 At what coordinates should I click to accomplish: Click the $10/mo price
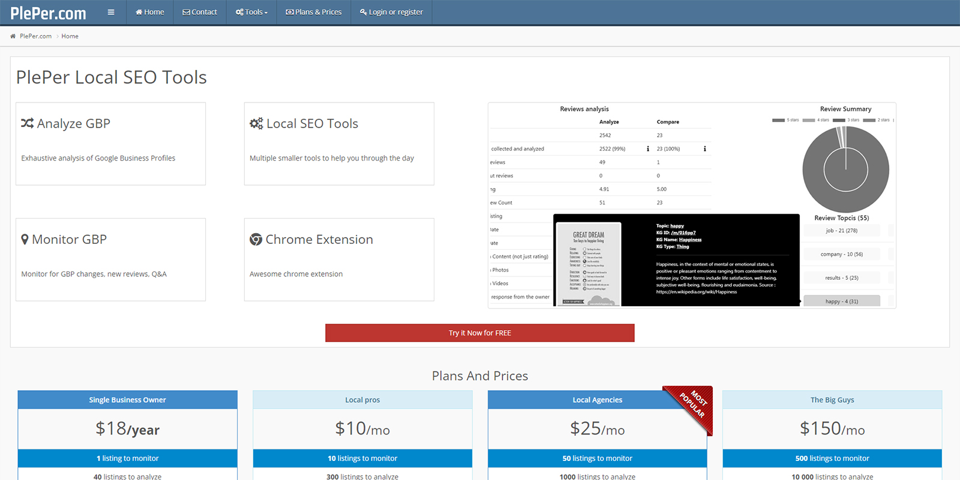point(362,428)
